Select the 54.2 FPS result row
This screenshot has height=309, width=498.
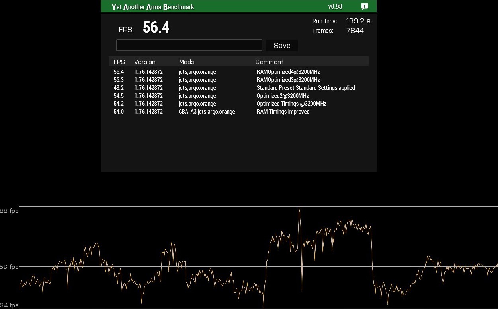click(x=238, y=104)
